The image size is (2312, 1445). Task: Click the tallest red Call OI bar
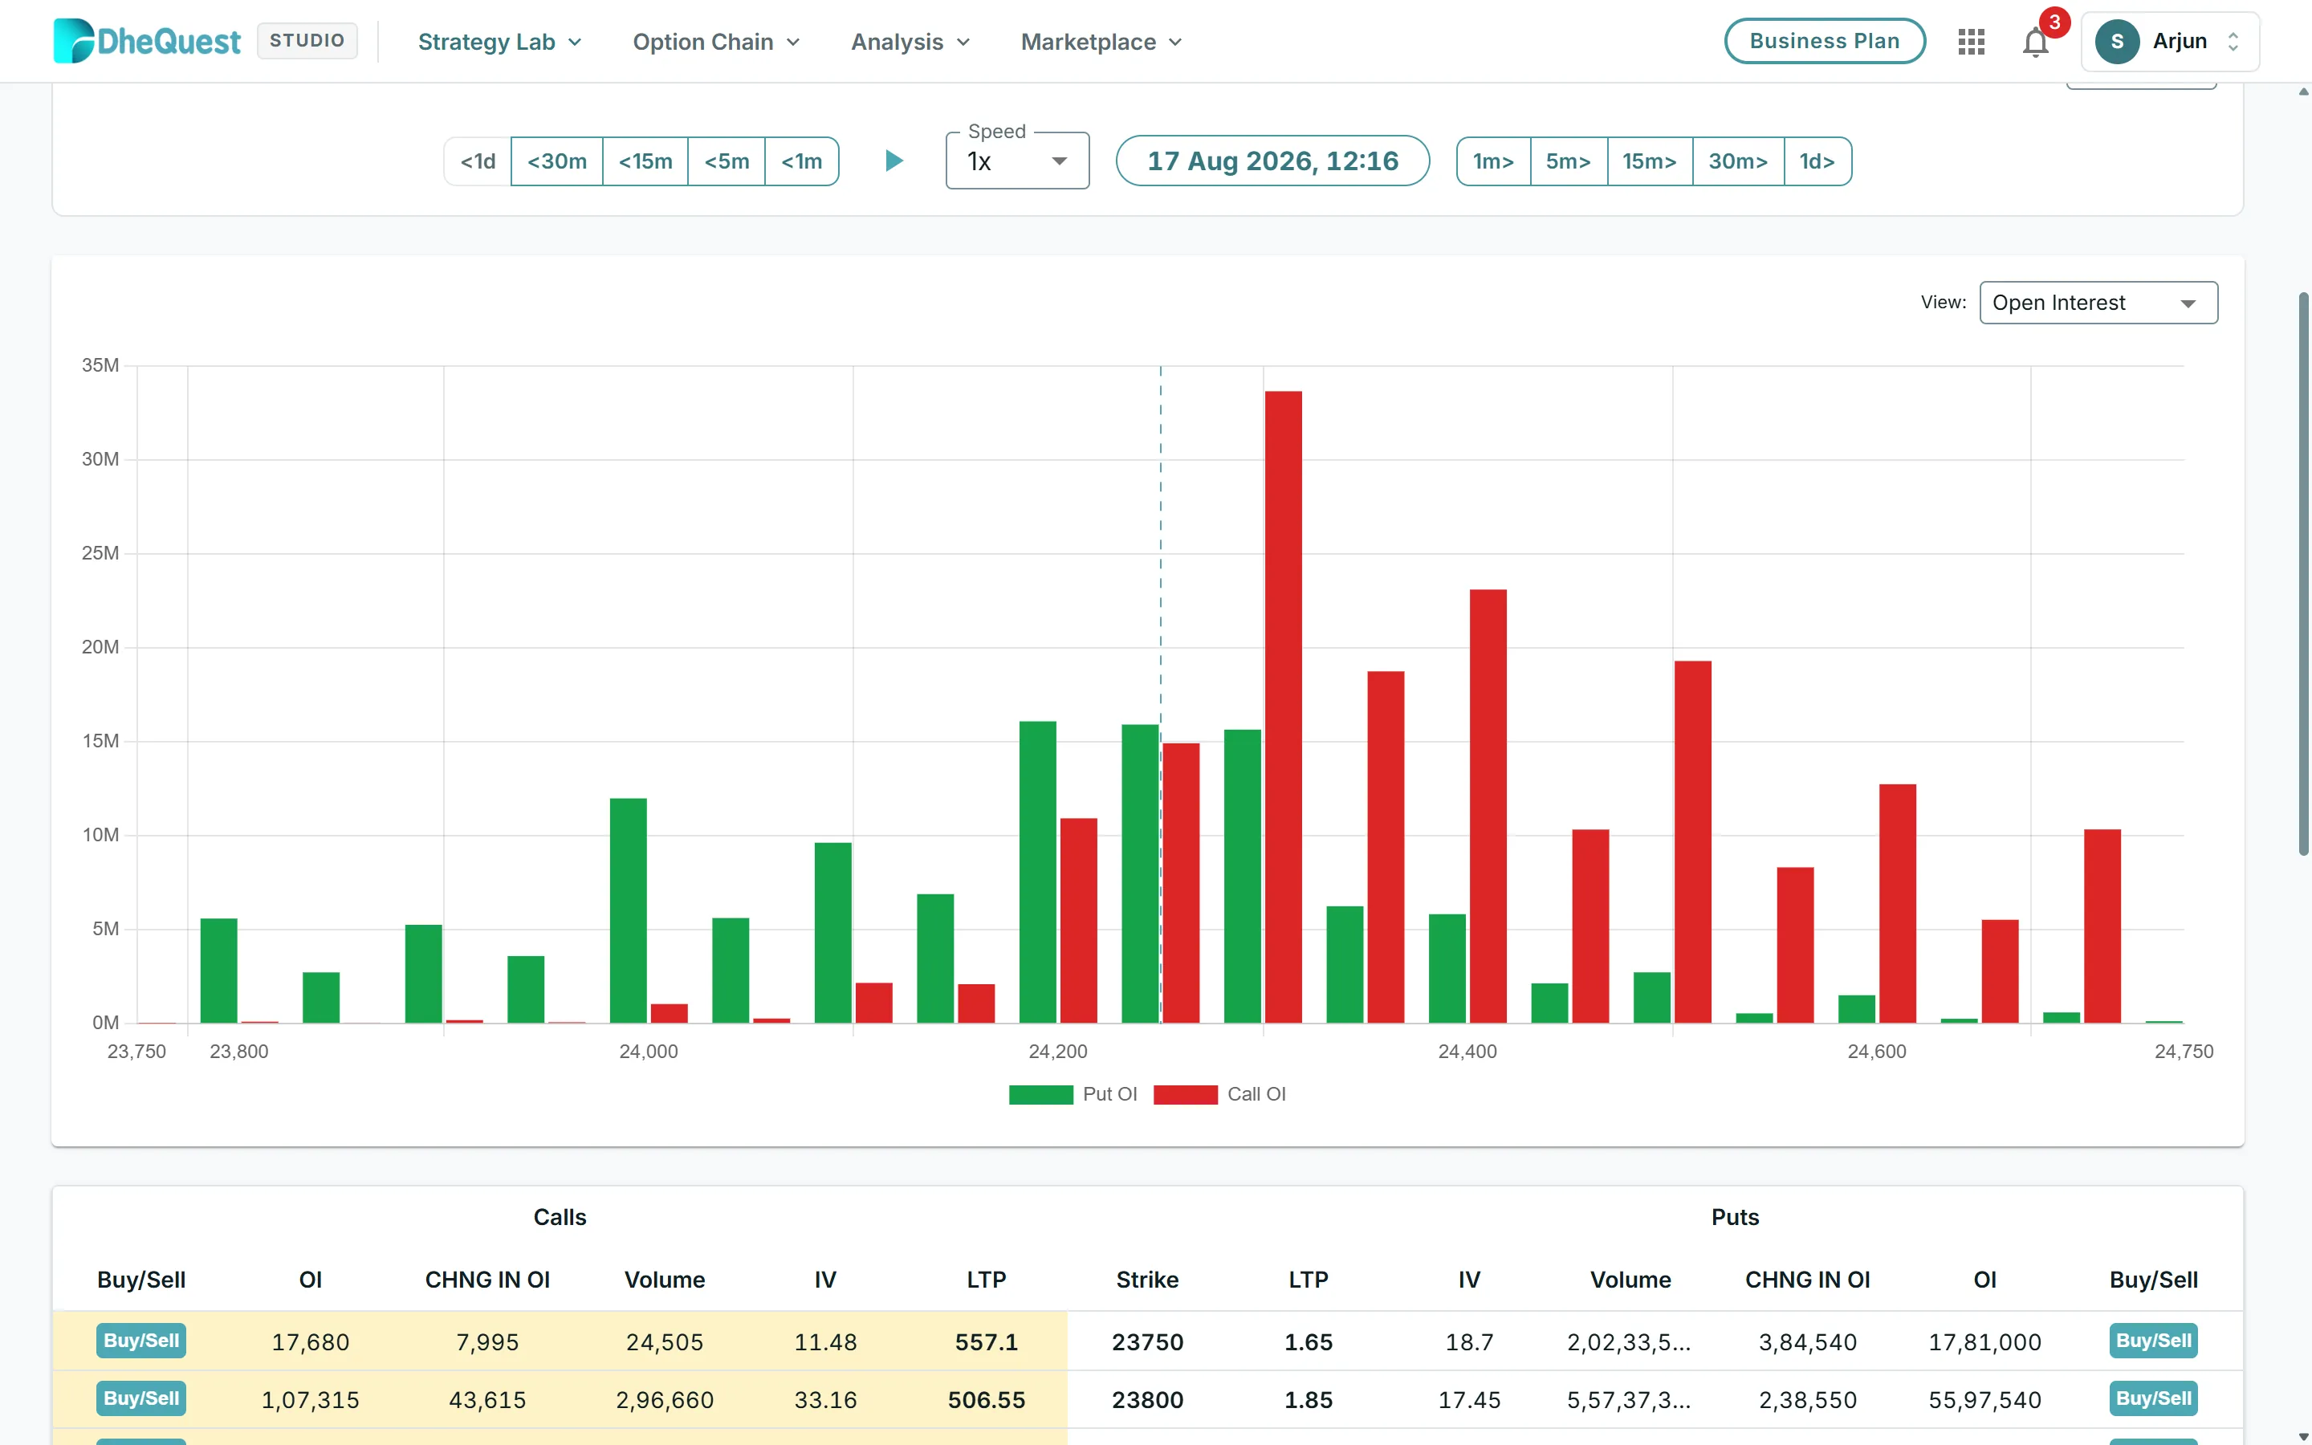[1283, 707]
